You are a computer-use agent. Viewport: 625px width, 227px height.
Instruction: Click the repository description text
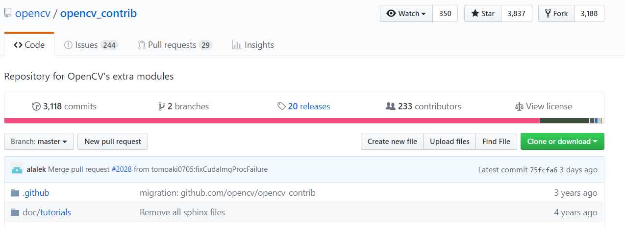click(89, 77)
